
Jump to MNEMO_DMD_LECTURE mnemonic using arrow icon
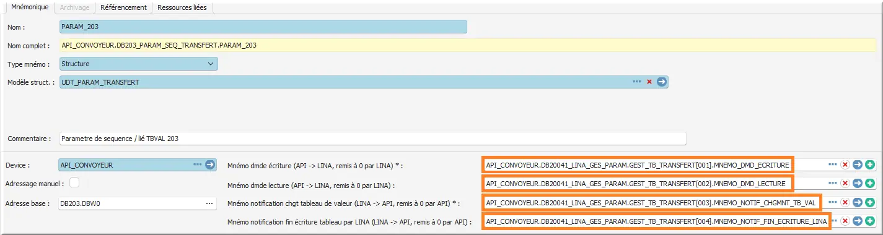[x=858, y=183]
